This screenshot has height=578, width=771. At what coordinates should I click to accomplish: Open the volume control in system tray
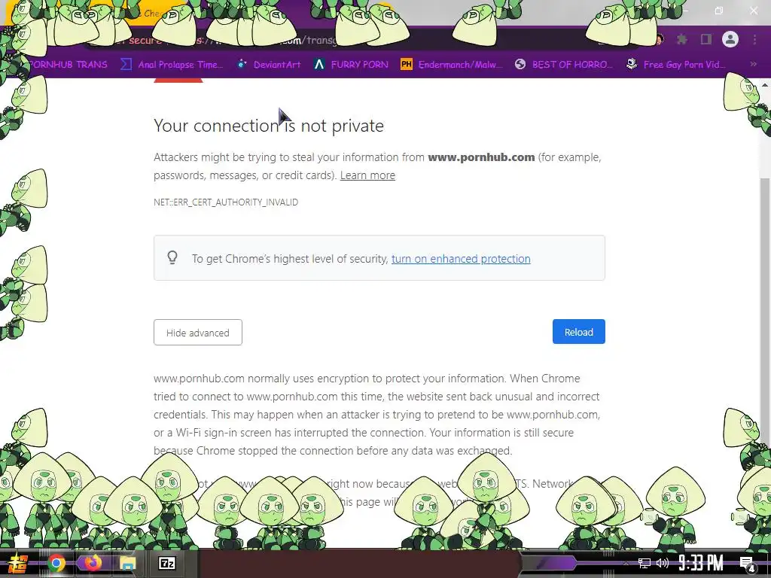pyautogui.click(x=663, y=563)
